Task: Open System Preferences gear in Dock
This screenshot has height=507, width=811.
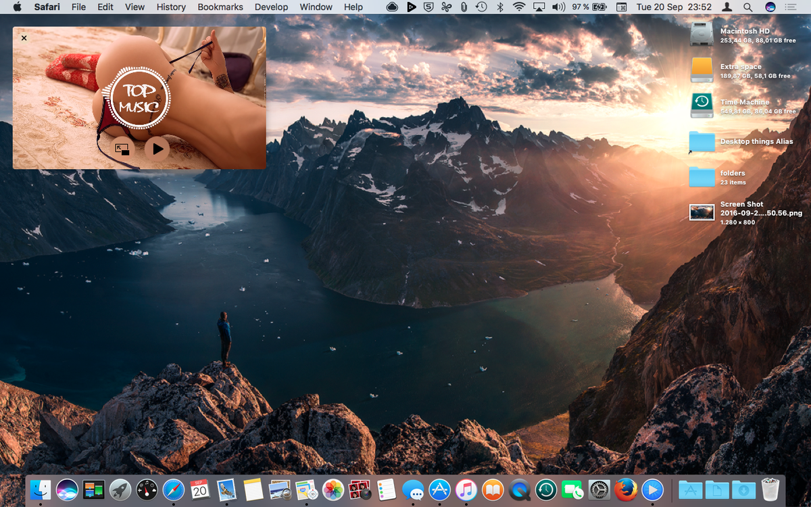Action: pyautogui.click(x=599, y=489)
